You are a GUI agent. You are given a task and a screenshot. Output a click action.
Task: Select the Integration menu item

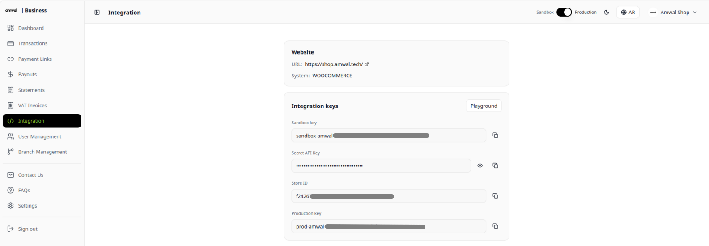[x=42, y=121]
